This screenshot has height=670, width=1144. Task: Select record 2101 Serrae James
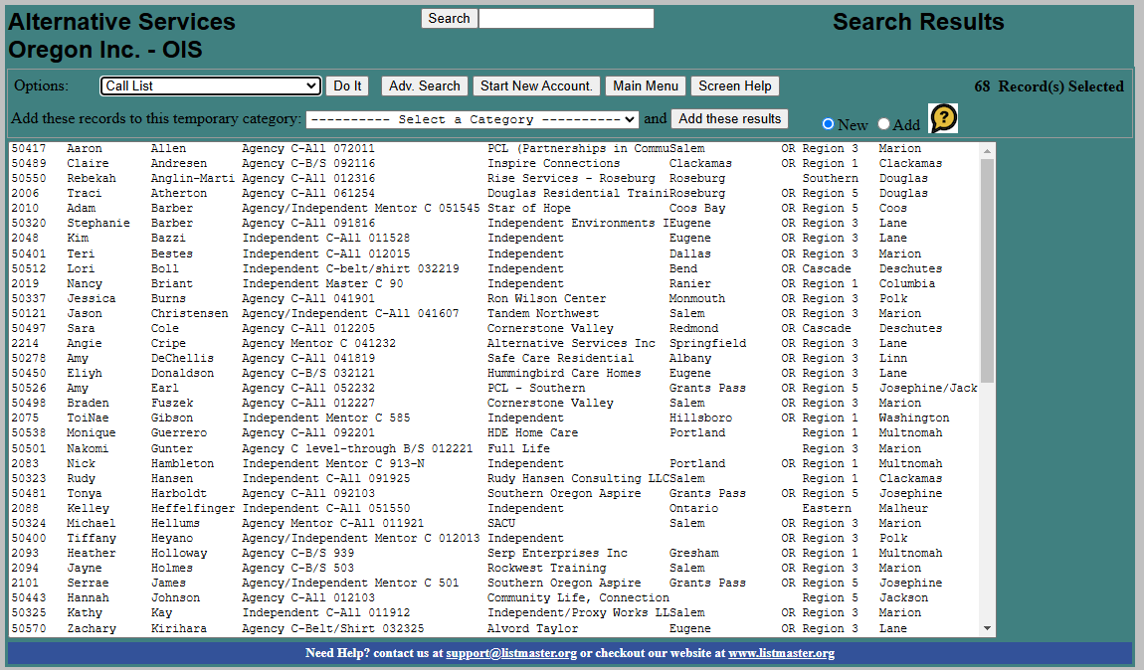coord(494,584)
